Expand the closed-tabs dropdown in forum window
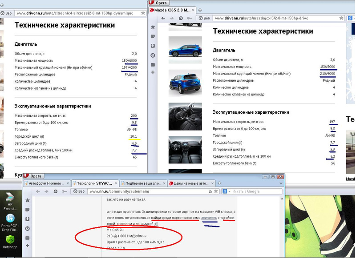This screenshot has width=356, height=258. pos(281,183)
